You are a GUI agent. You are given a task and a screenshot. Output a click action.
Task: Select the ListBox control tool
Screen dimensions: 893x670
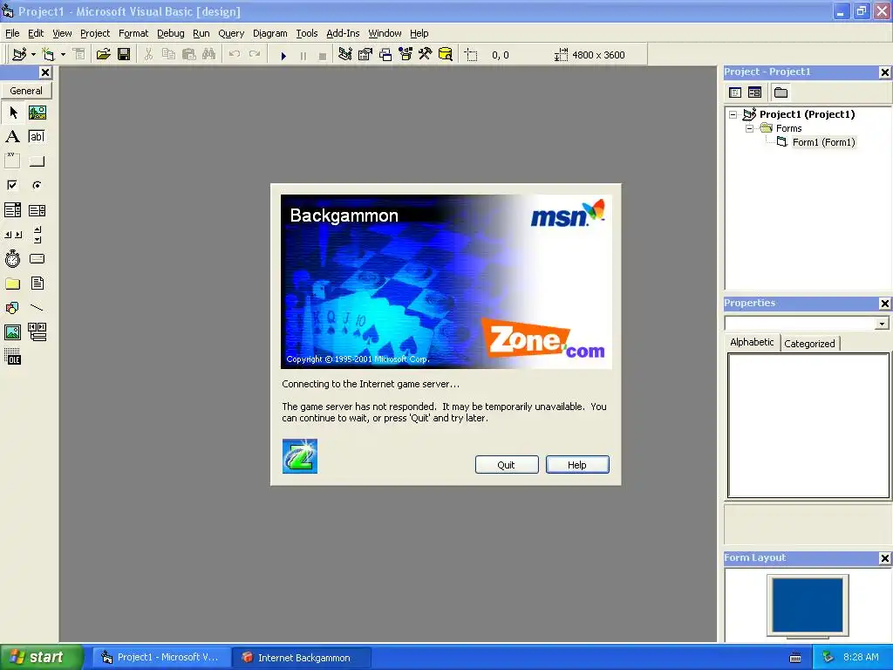click(37, 210)
